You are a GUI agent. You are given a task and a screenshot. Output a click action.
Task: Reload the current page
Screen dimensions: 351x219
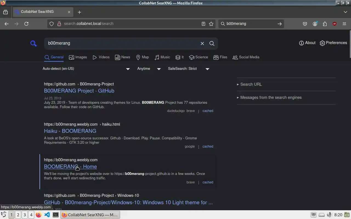tap(26, 24)
